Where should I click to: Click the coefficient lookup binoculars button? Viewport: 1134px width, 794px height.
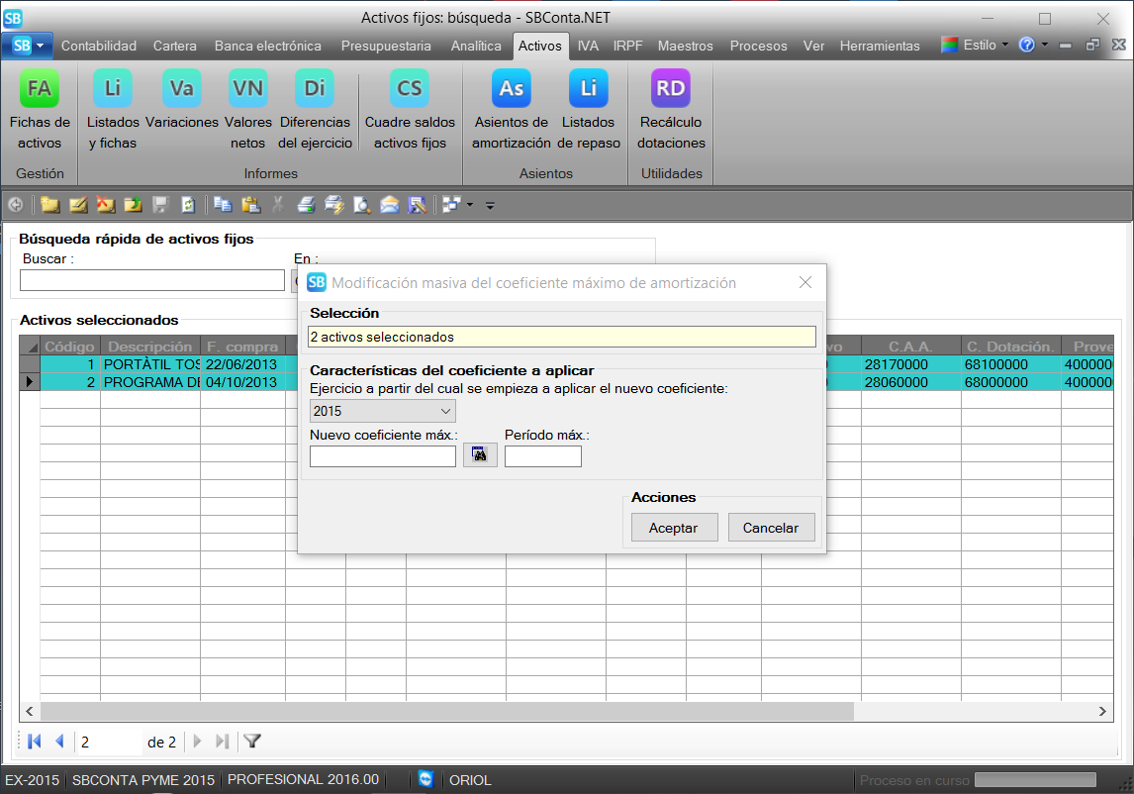[480, 455]
